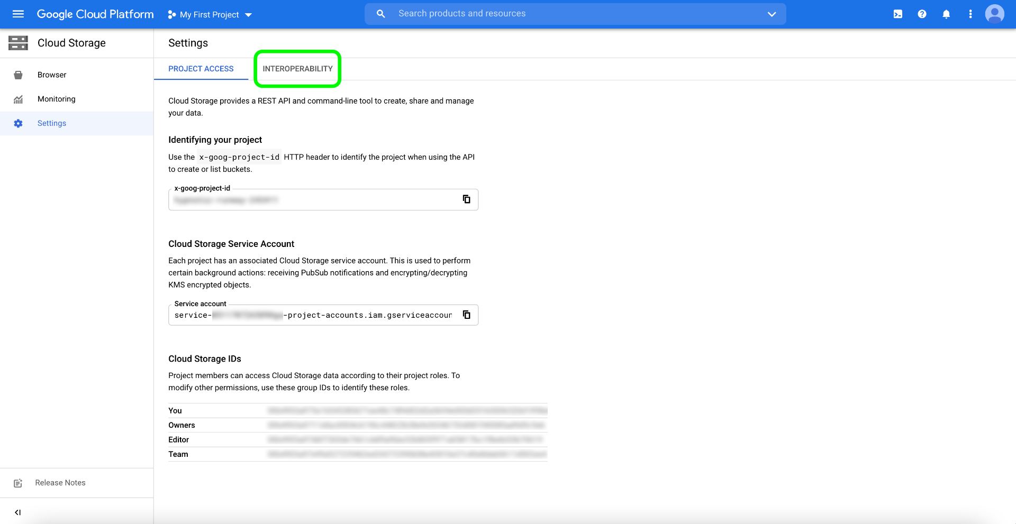Click the 'Team' row label
Image resolution: width=1016 pixels, height=524 pixels.
coord(178,454)
